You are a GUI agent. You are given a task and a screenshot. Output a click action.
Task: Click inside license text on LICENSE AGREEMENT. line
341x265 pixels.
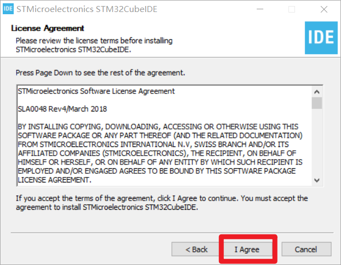pos(55,180)
